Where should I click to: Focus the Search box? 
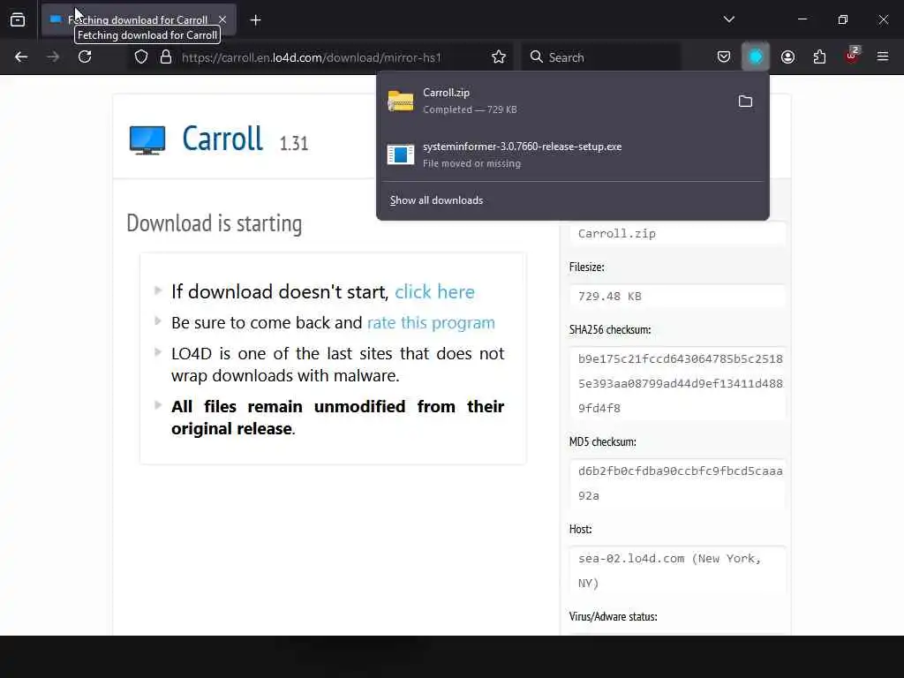click(x=601, y=57)
